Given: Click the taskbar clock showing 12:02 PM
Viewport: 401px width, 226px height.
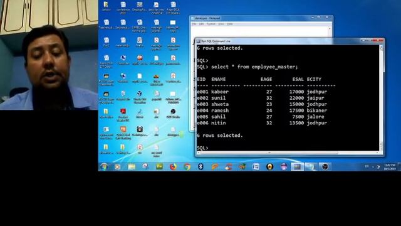Looking at the screenshot, I should (x=390, y=167).
